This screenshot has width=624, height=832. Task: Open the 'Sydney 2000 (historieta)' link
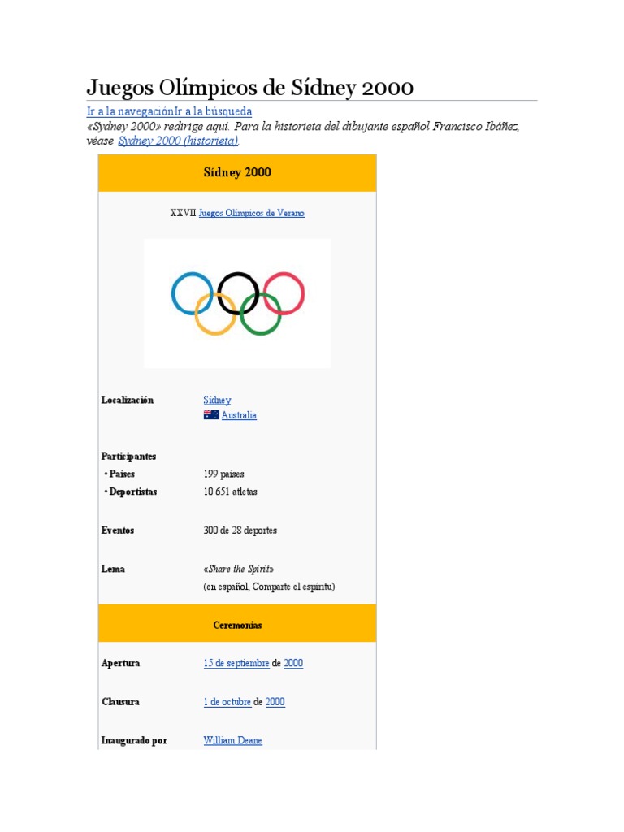click(178, 141)
